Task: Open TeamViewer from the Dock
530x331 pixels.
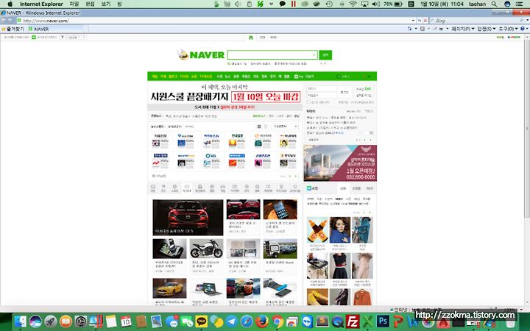Action: click(307, 321)
